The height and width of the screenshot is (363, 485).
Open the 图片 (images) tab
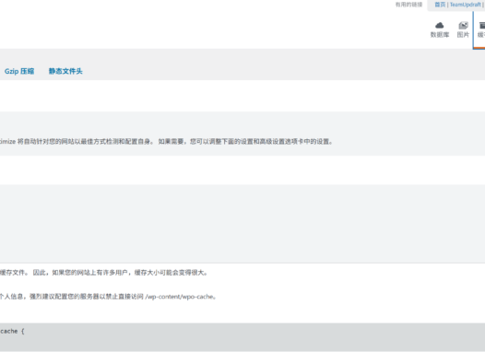click(x=463, y=29)
